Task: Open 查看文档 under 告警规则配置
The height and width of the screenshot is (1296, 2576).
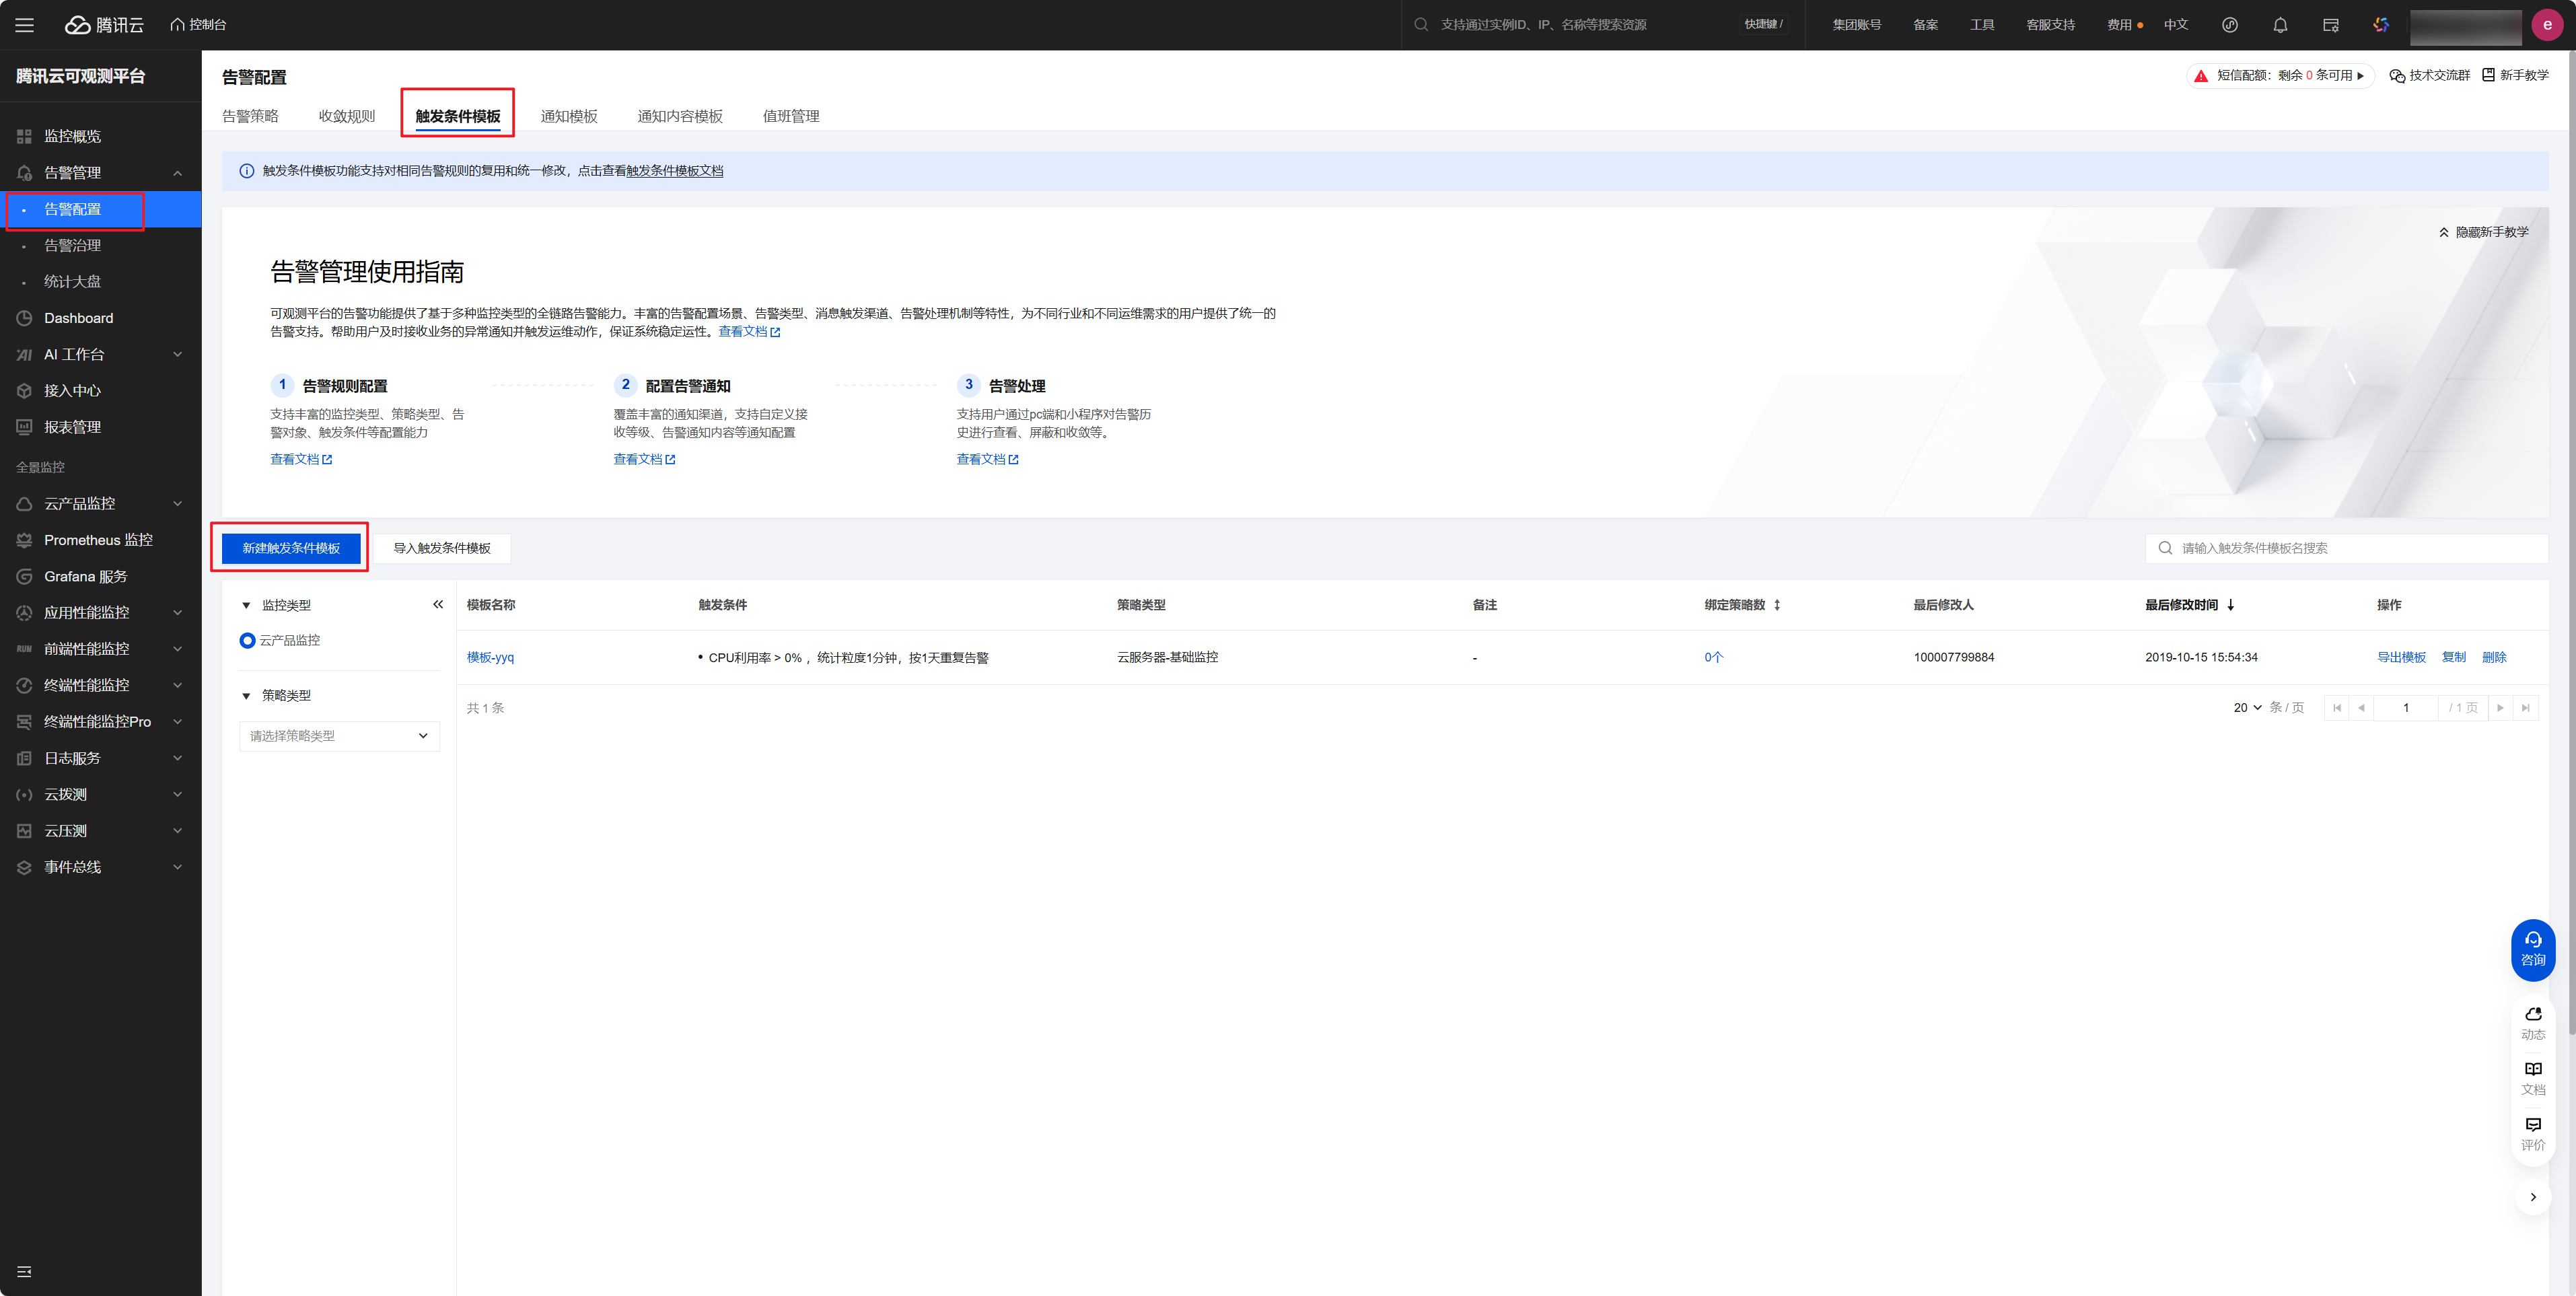Action: (x=301, y=459)
